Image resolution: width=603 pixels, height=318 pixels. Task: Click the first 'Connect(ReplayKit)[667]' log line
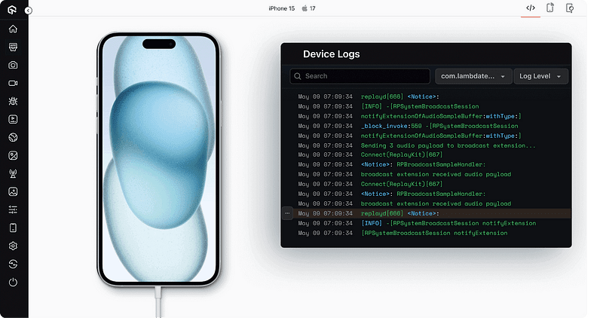pos(402,154)
